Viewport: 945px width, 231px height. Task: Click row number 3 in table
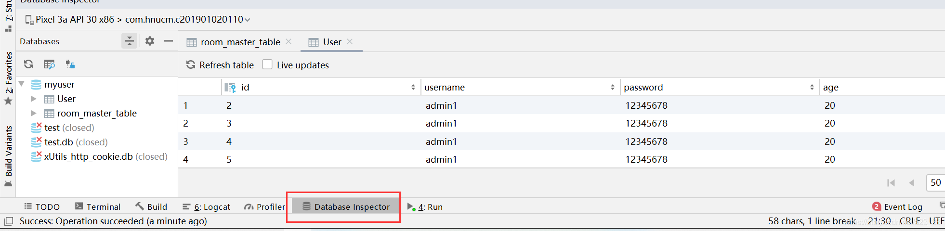point(185,141)
